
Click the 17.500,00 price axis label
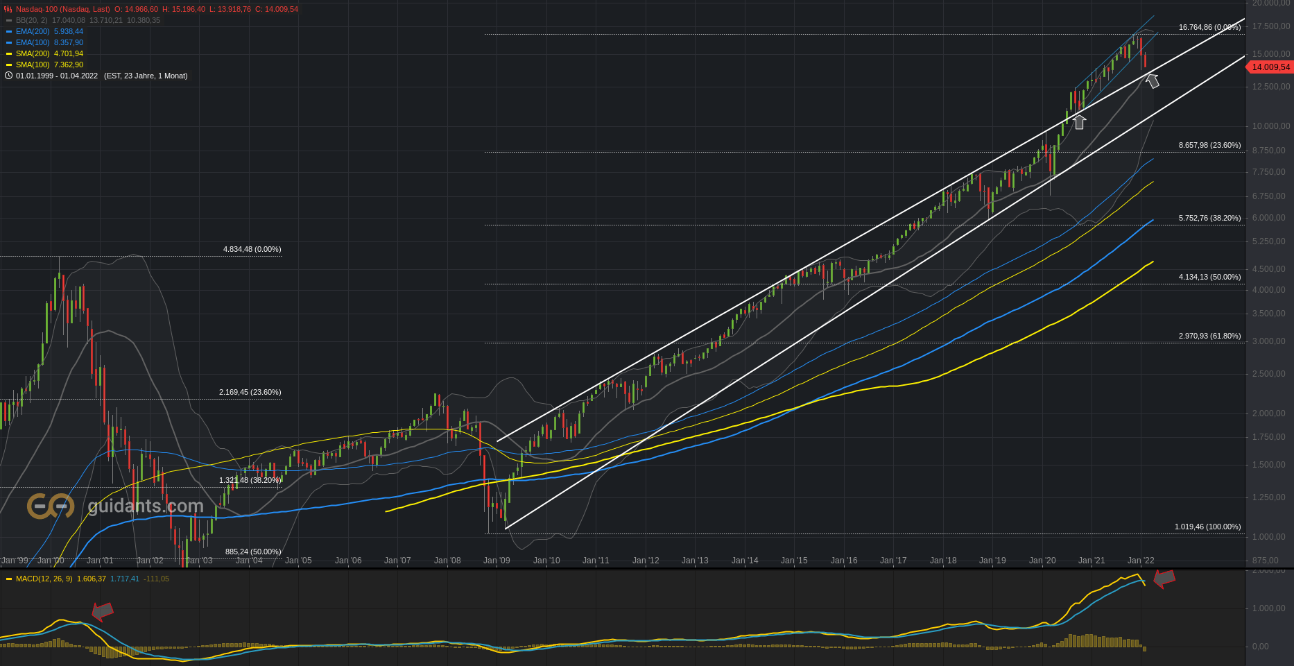click(1271, 26)
